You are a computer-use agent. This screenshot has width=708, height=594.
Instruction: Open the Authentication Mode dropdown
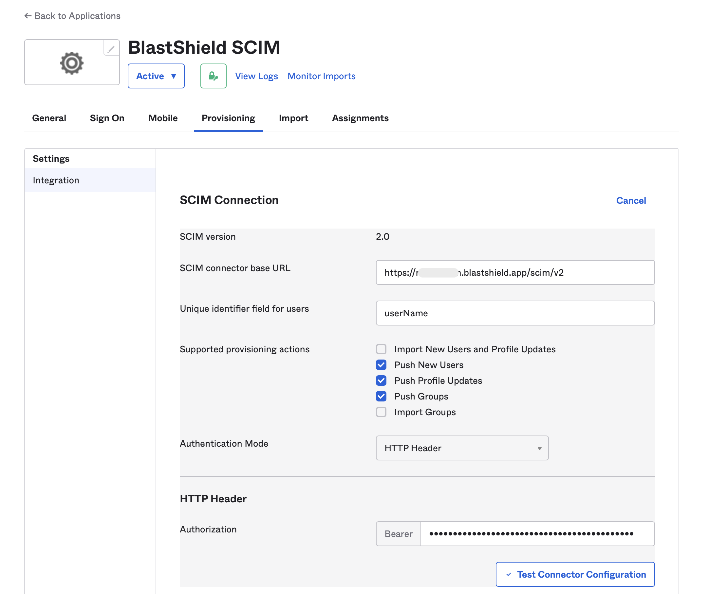click(461, 448)
